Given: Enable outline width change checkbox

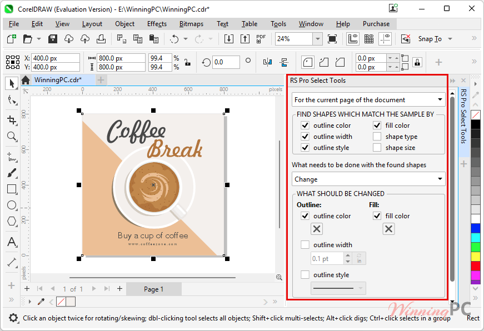Looking at the screenshot, I should [305, 244].
